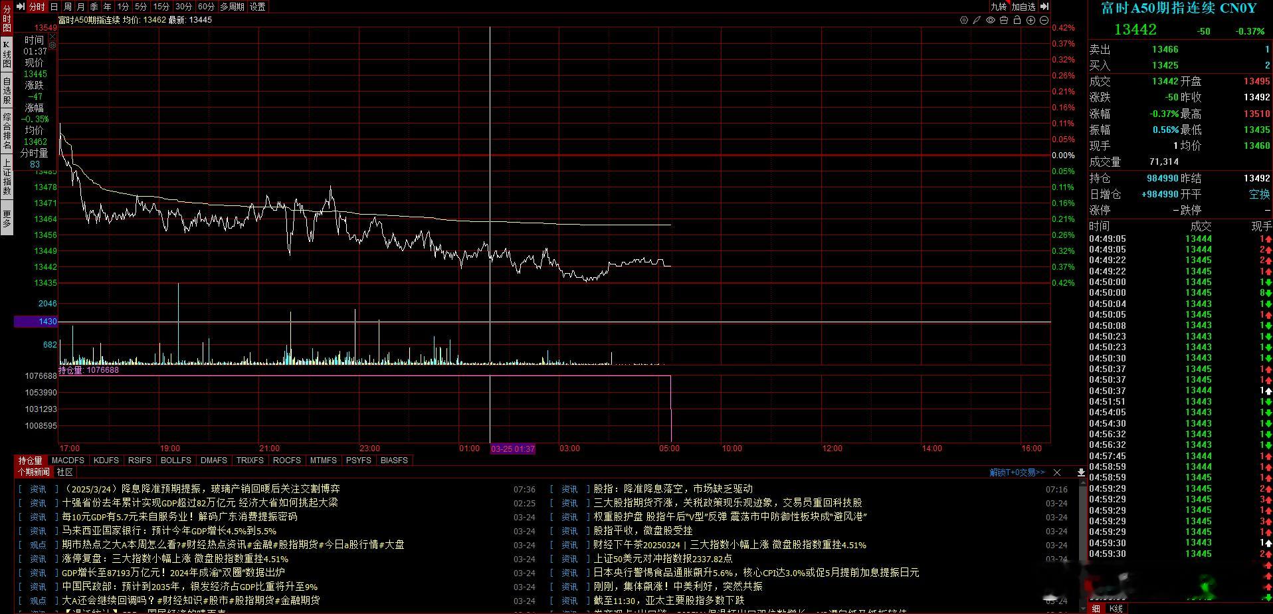The width and height of the screenshot is (1273, 614).
Task: Toggle the chart lock icon
Action: 1017,20
